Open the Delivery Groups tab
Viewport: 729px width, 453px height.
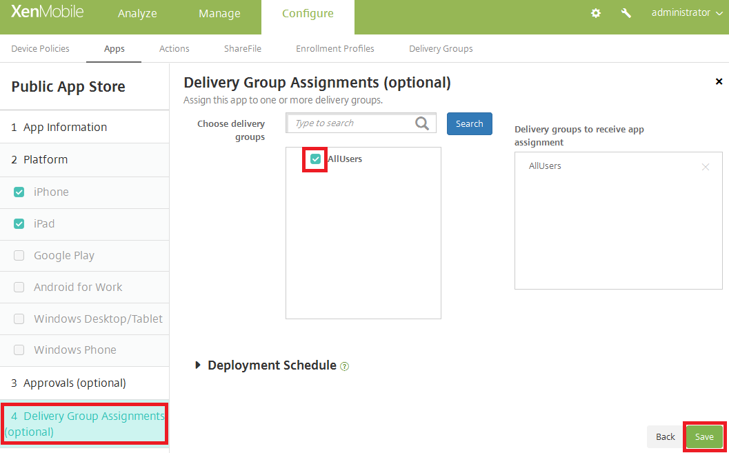coord(441,48)
